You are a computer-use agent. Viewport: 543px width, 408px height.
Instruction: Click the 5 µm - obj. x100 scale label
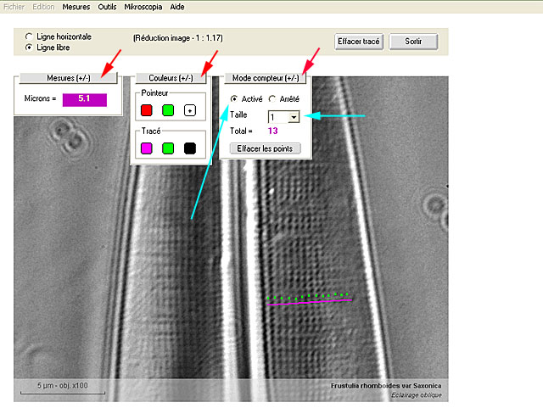tap(62, 385)
